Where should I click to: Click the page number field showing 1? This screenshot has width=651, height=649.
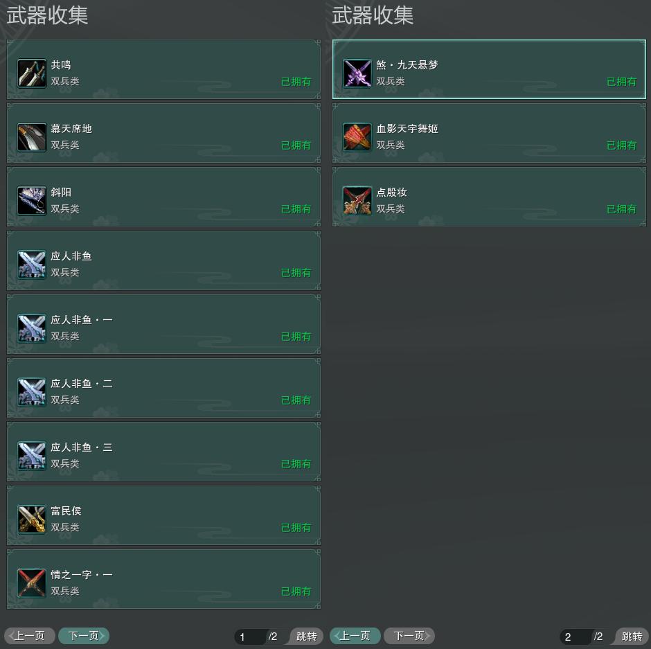tap(250, 637)
